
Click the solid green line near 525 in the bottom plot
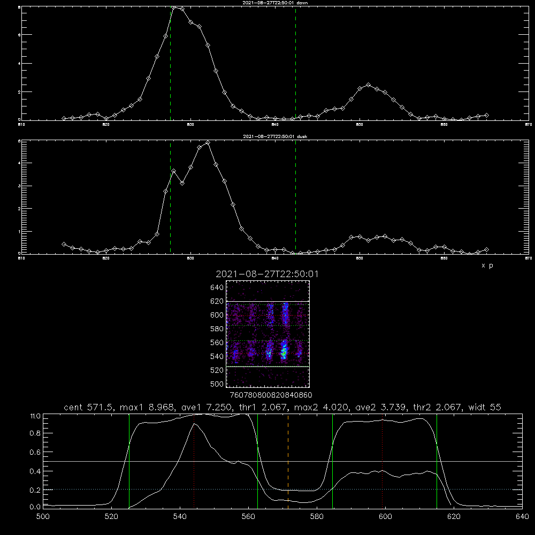pyautogui.click(x=129, y=461)
